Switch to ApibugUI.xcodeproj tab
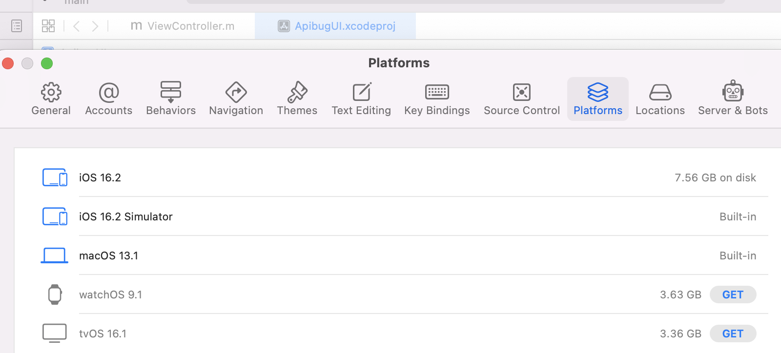This screenshot has height=353, width=781. click(x=336, y=26)
